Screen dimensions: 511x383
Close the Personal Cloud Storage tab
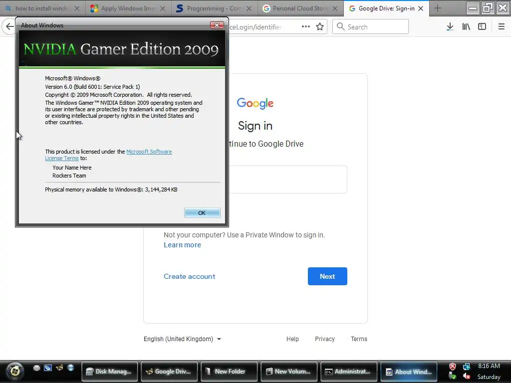(x=335, y=8)
